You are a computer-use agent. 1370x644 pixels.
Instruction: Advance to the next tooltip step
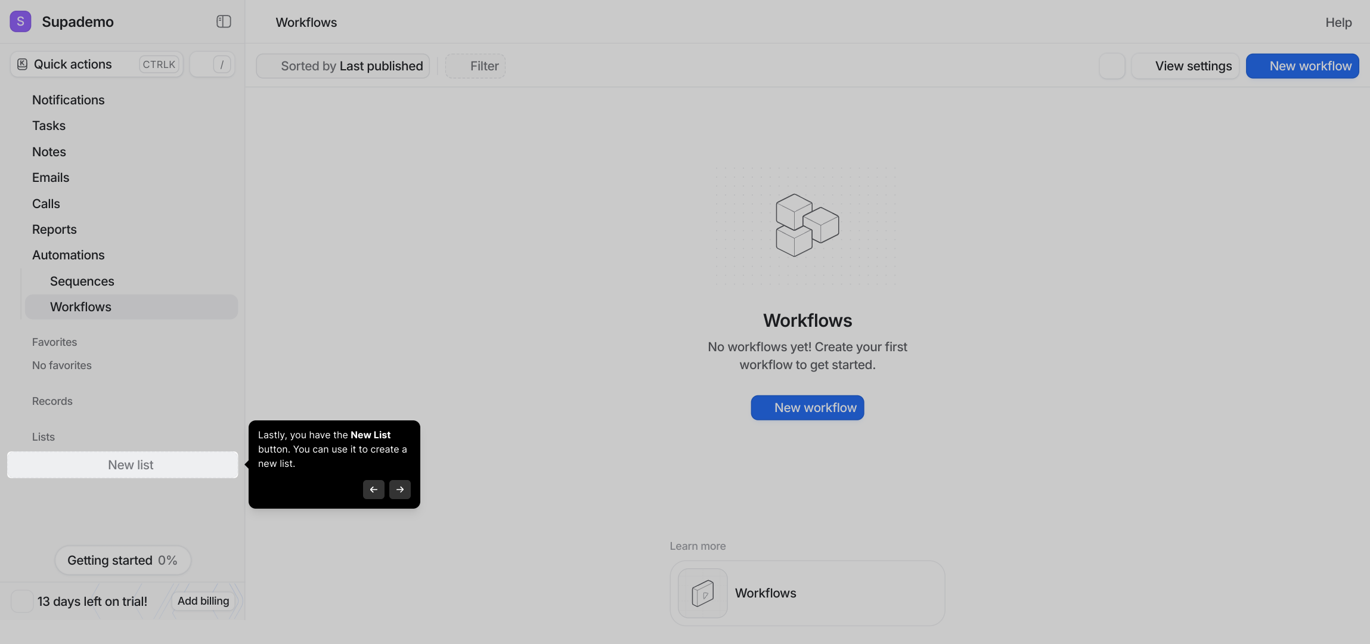point(400,490)
